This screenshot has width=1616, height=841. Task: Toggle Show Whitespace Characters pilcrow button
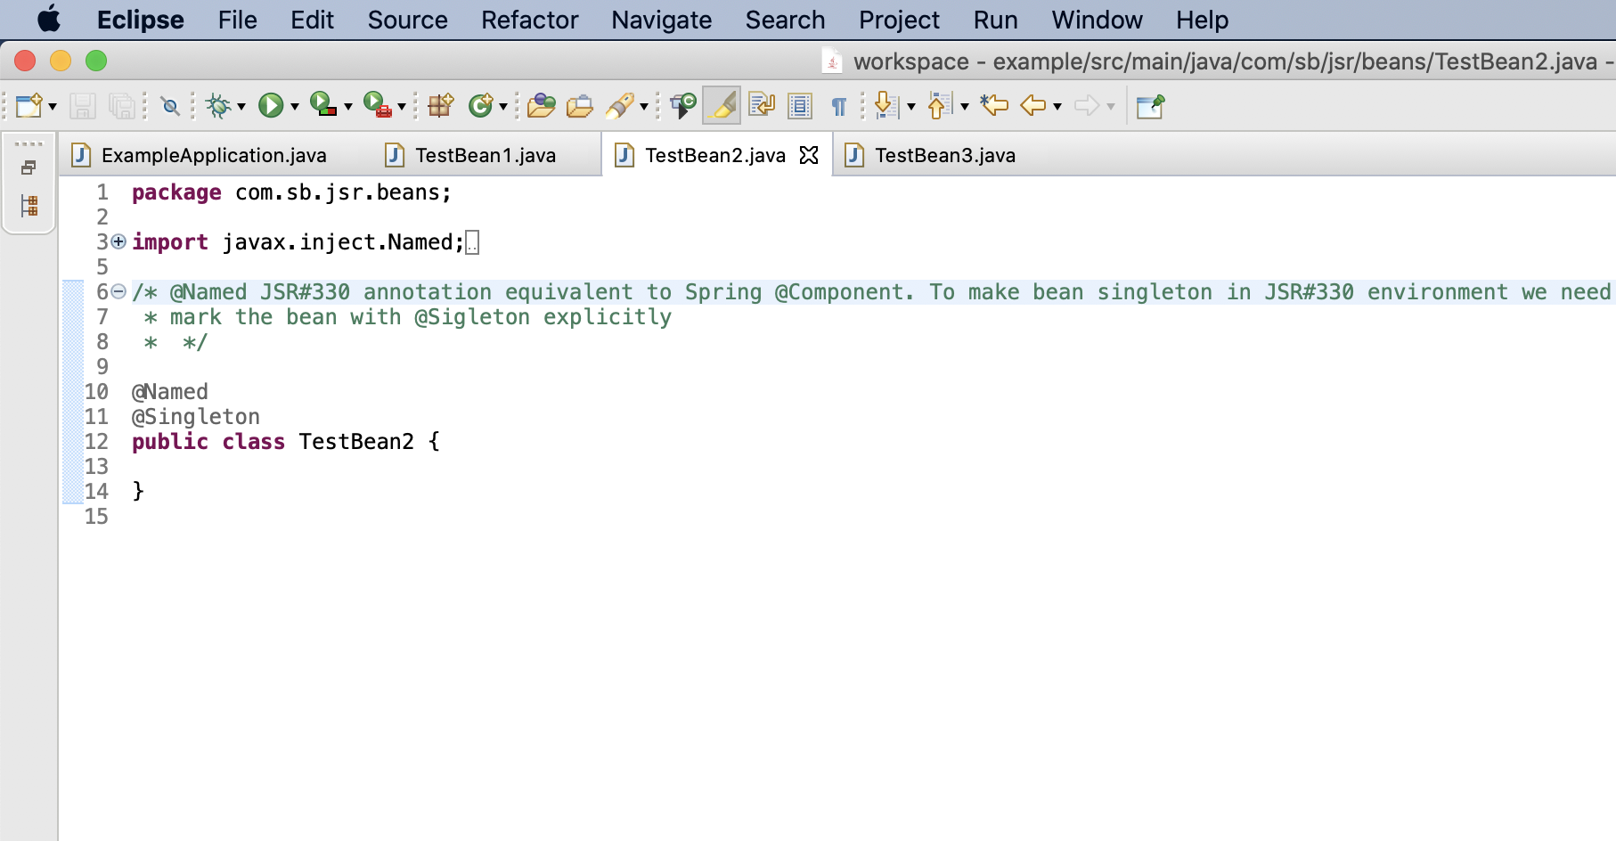click(838, 107)
